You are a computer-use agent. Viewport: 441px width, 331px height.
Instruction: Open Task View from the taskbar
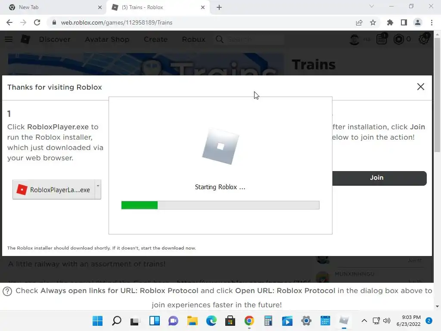click(x=135, y=321)
